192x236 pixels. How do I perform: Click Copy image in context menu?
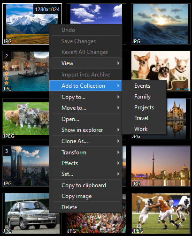pos(85,196)
